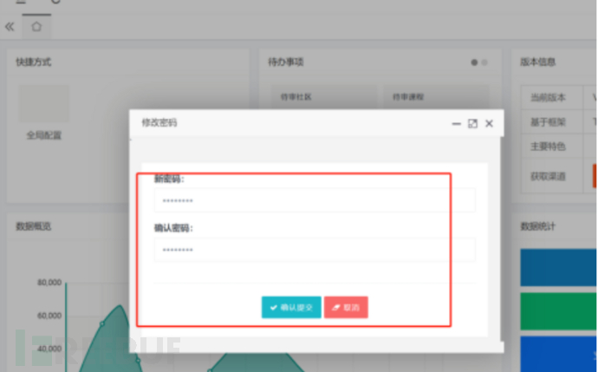Open the home tab icon

click(36, 27)
